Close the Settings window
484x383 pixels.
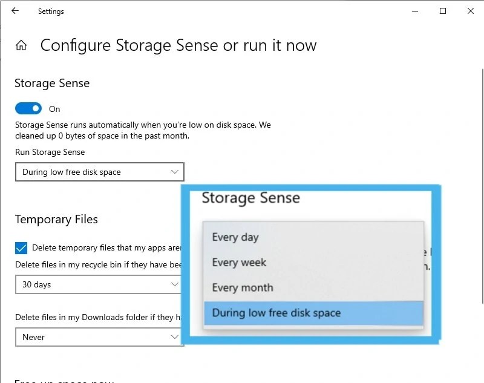coord(470,11)
